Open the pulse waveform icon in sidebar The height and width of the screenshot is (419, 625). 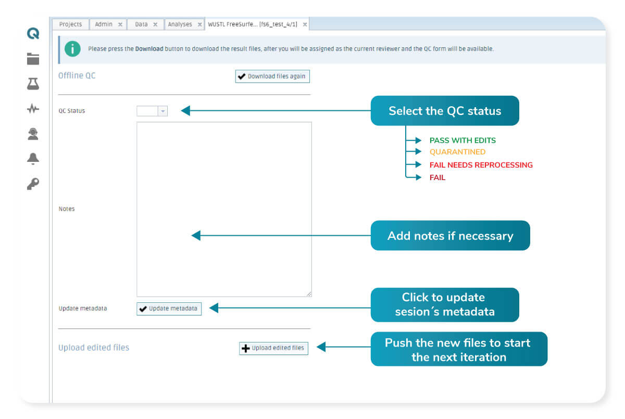click(x=33, y=109)
